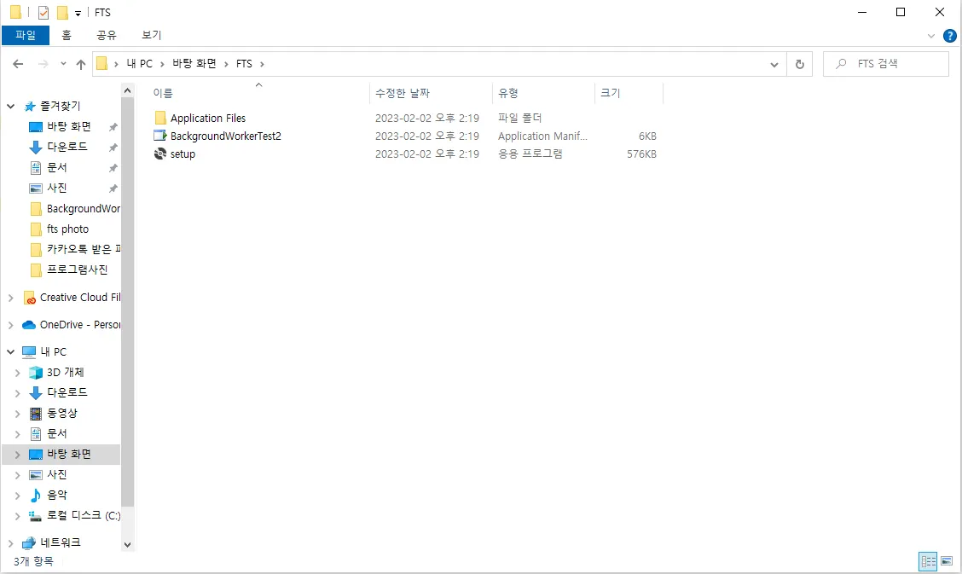Image resolution: width=962 pixels, height=574 pixels.
Task: Collapse the 즐겨찾기 tree section
Action: click(10, 106)
